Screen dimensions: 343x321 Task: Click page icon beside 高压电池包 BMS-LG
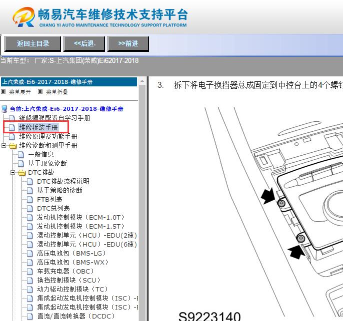[x=30, y=253]
